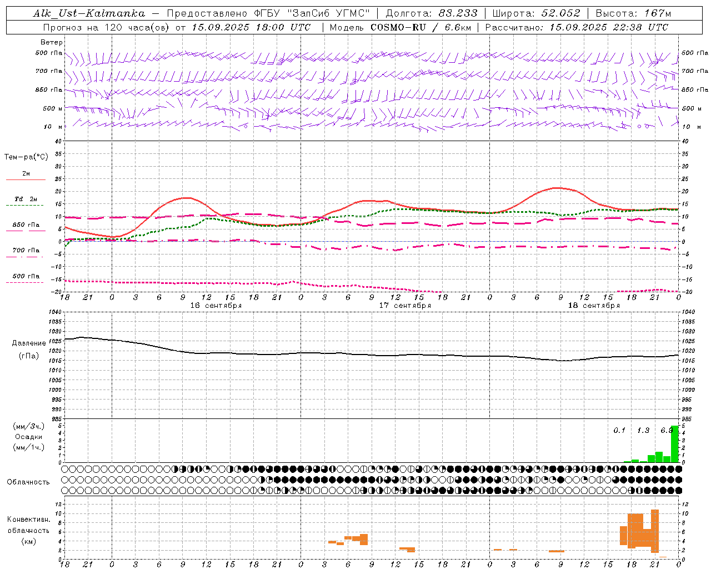Click the precipitation total 6.9
The image size is (711, 569).
pyautogui.click(x=667, y=430)
